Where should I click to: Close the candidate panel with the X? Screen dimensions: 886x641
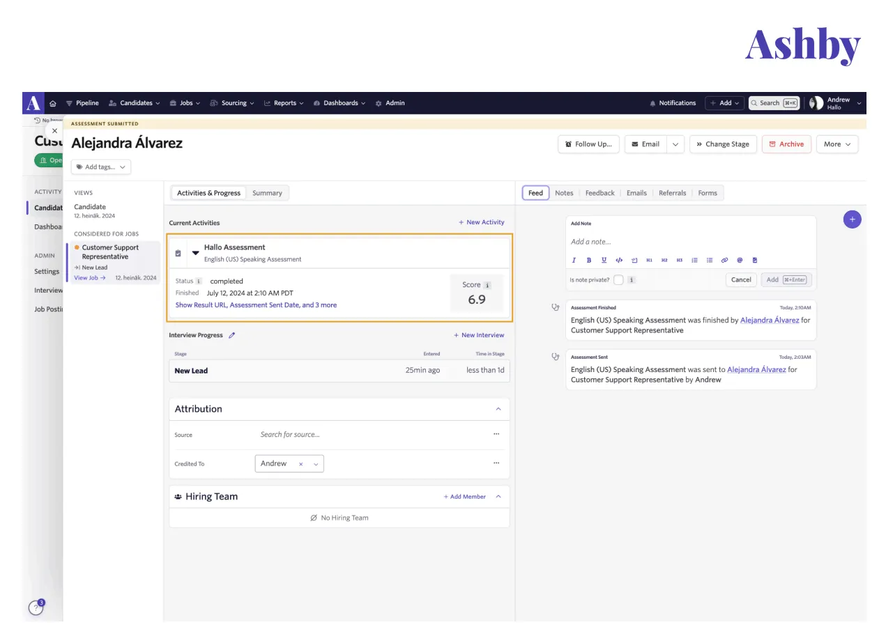[x=55, y=131]
